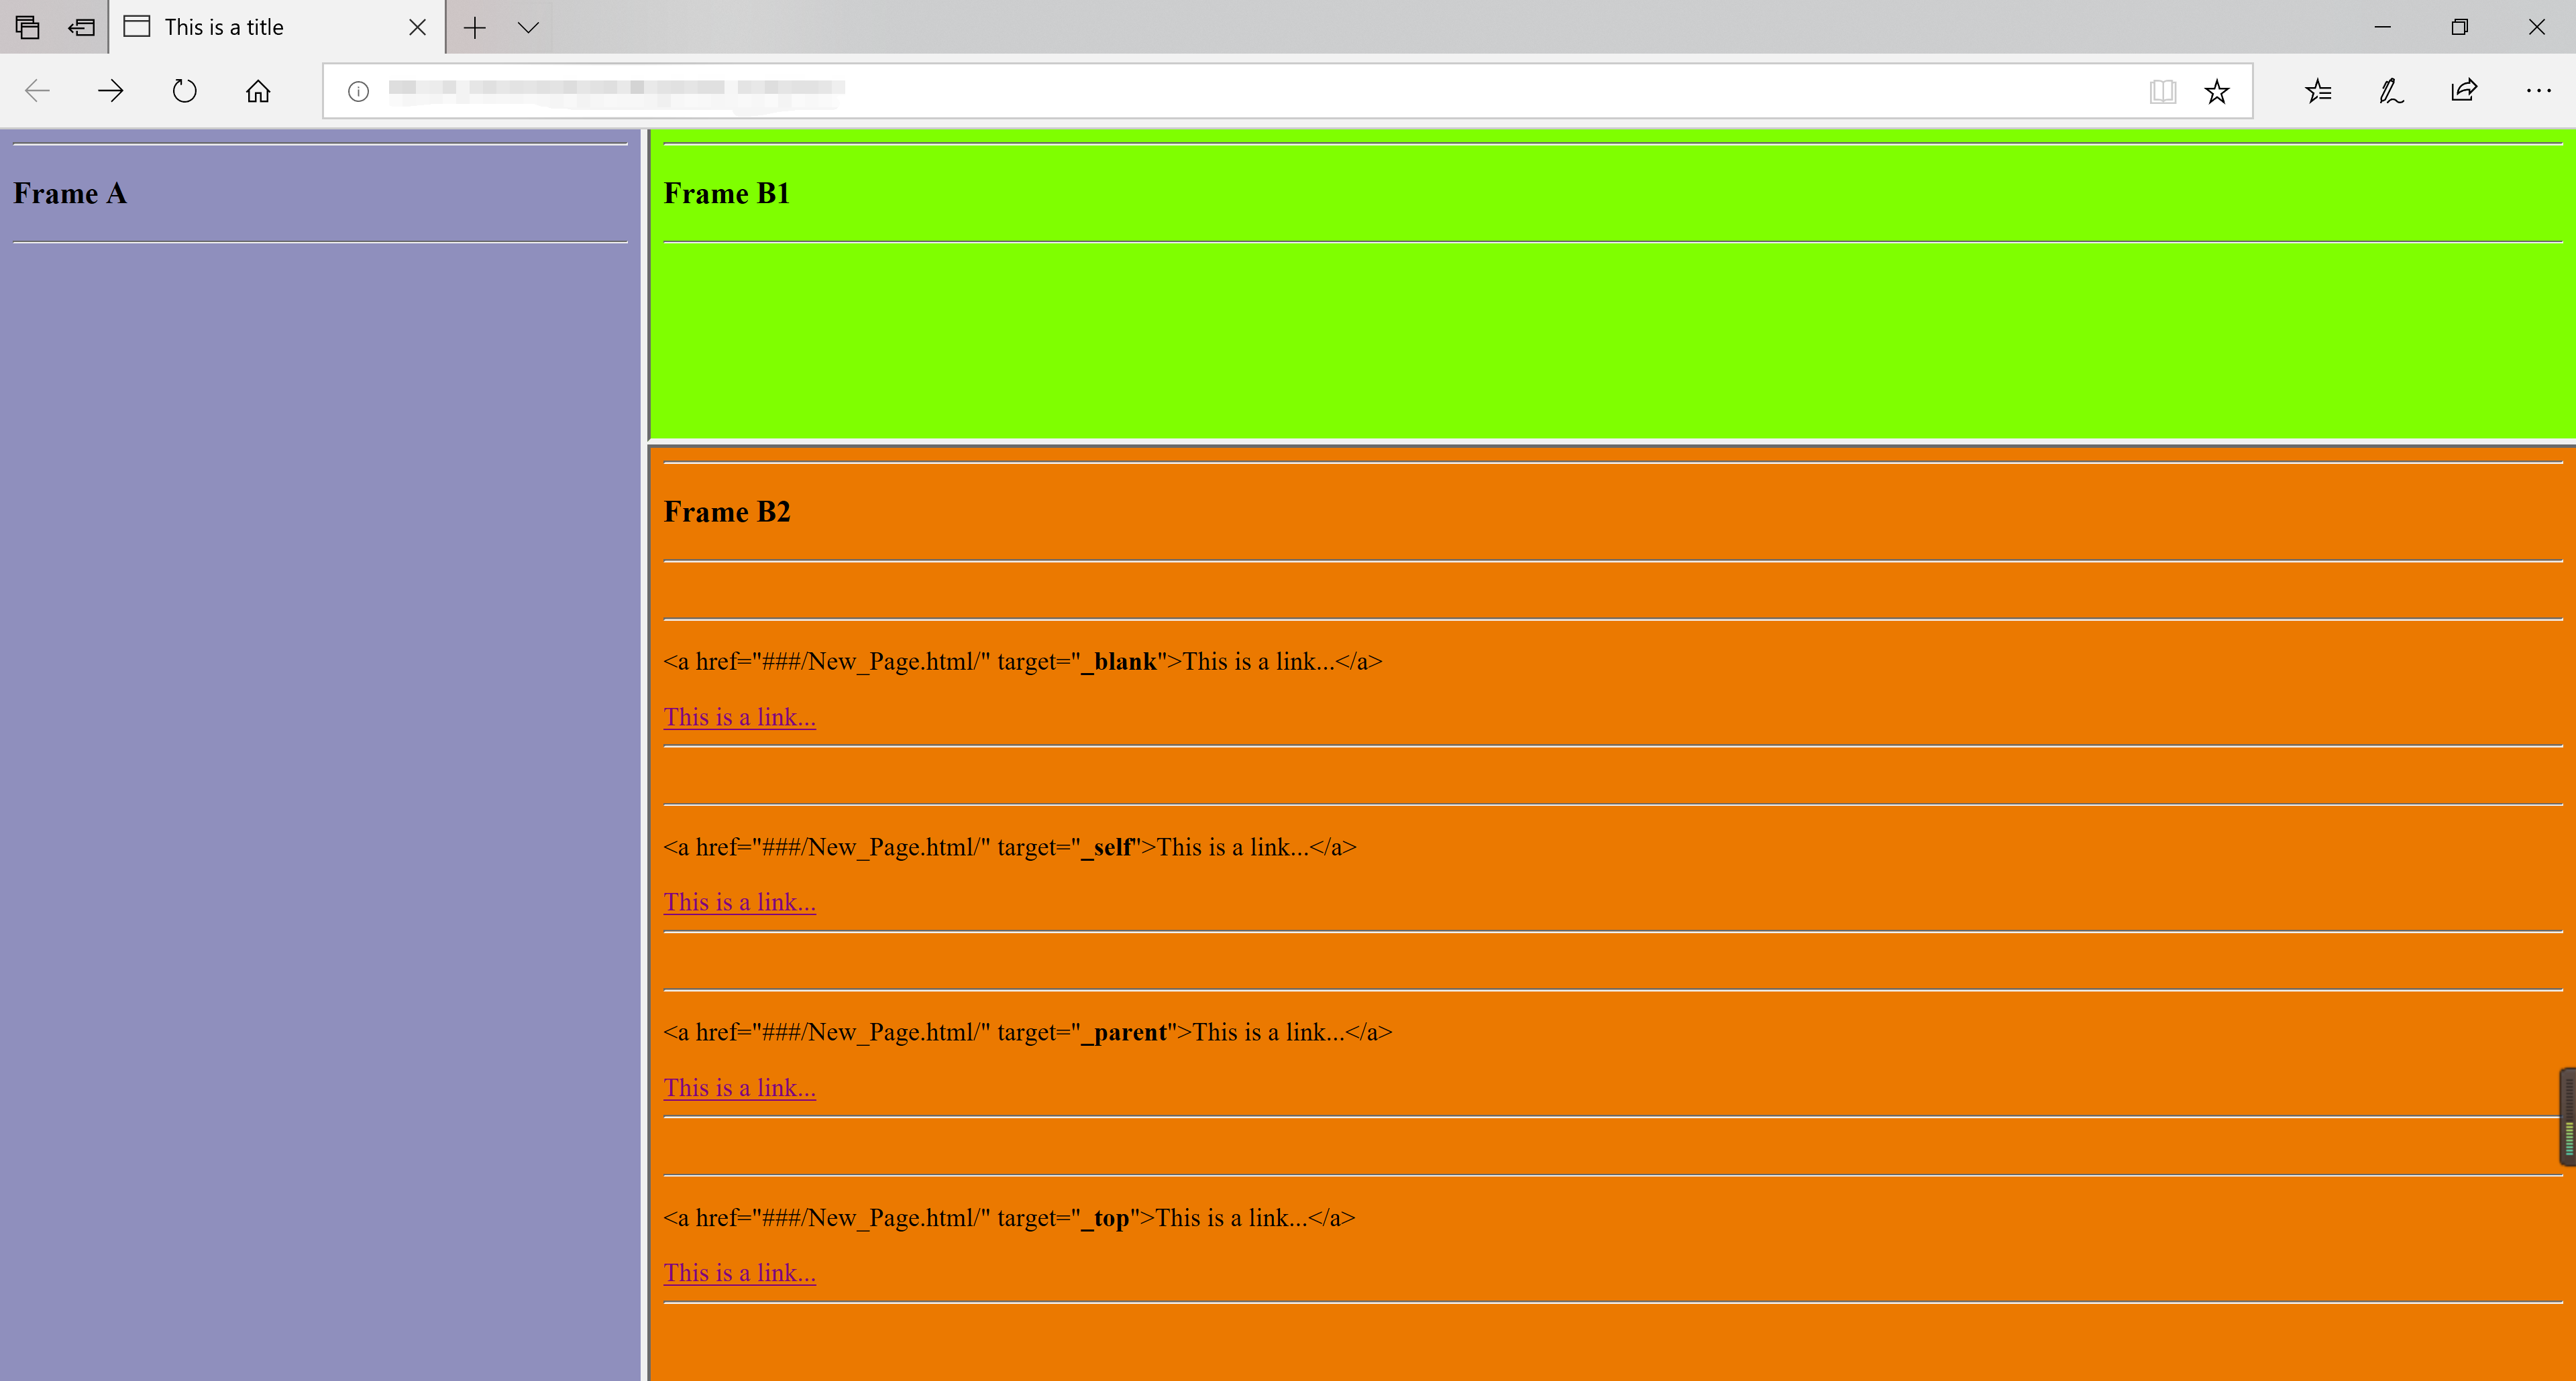This screenshot has width=2576, height=1381.
Task: Go forward with the forward arrow
Action: [x=111, y=91]
